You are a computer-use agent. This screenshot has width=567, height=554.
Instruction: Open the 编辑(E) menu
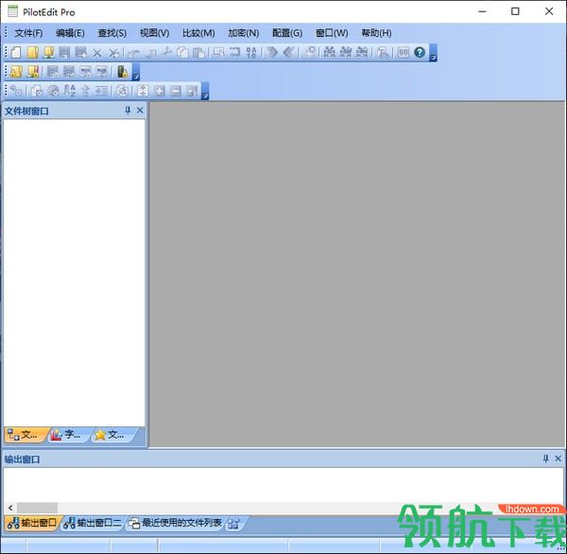coord(70,33)
